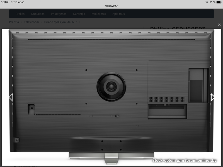Screen dimensions: 223x167
Task: Open Ekrano dydis yra 58 - 65 breadcrumb
Action: point(60,22)
